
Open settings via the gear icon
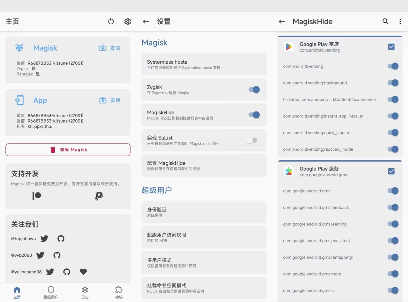127,21
